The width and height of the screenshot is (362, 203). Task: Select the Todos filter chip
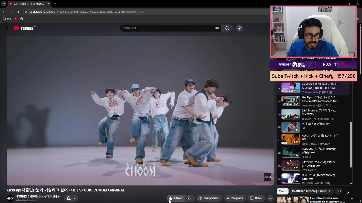pos(283,191)
